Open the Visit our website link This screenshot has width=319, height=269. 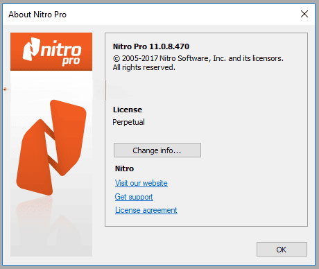(141, 183)
